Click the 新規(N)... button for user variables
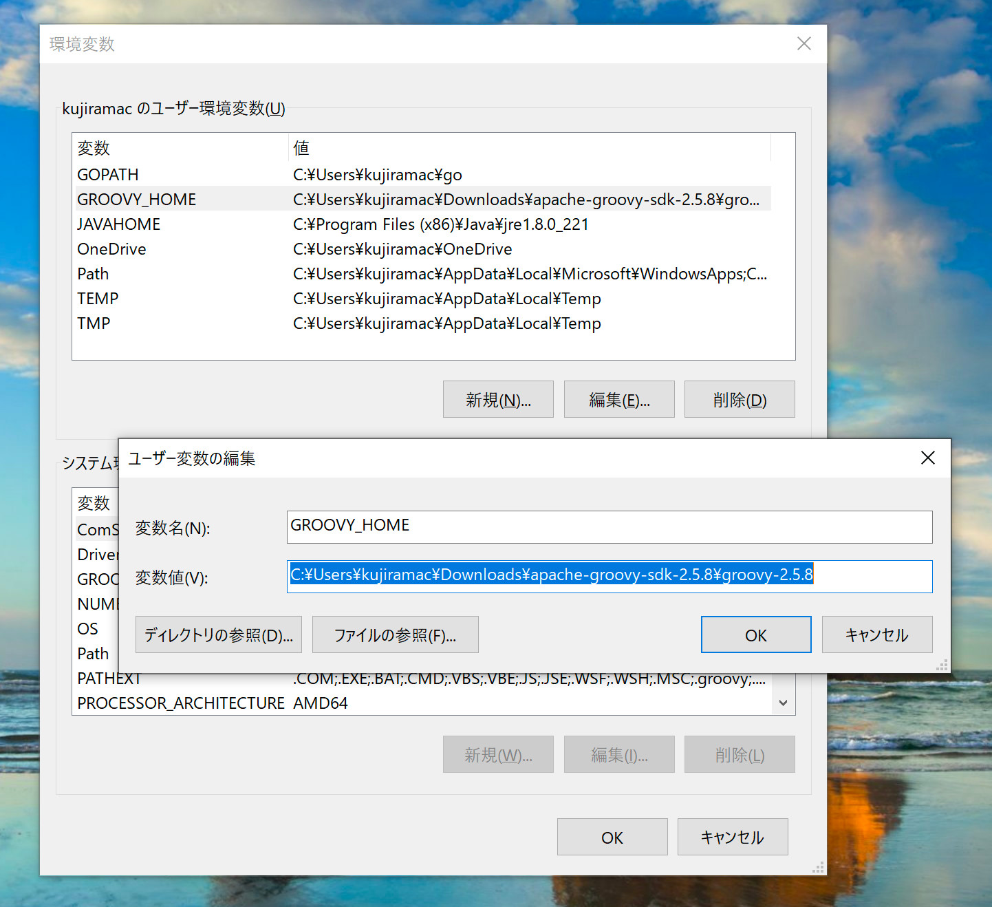The image size is (992, 907). [x=498, y=399]
